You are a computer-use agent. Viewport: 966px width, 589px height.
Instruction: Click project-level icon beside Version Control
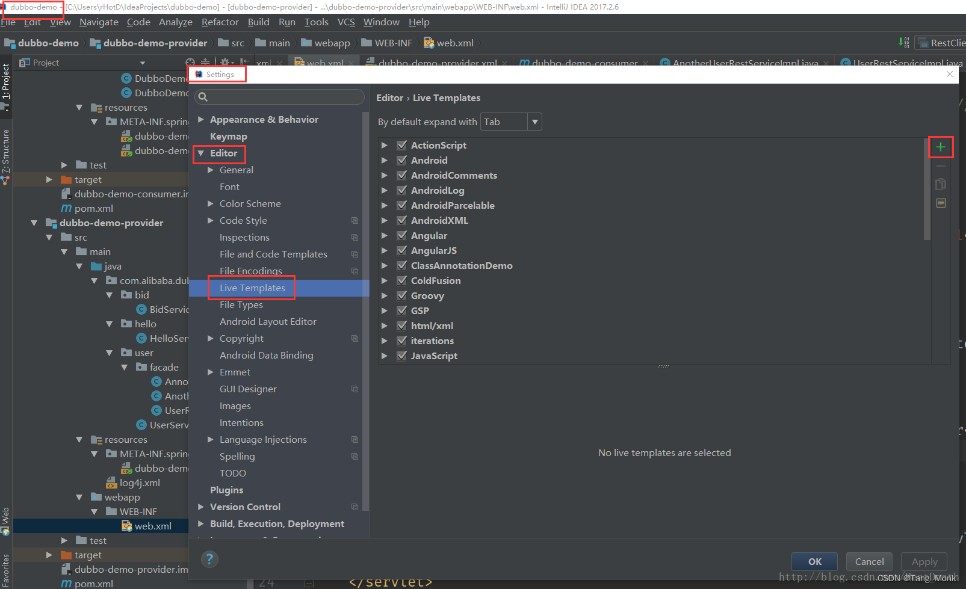coord(355,507)
